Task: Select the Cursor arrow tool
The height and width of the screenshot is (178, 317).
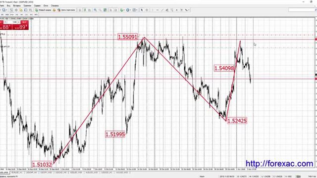Action: pos(142,10)
